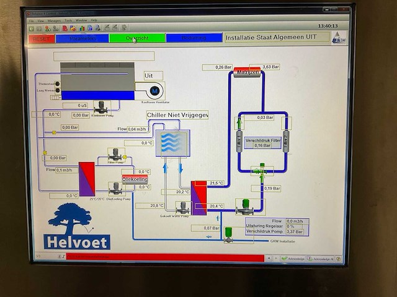397x297 pixels.
Task: Click the Filter Pomp pump icon
Action: point(115,154)
